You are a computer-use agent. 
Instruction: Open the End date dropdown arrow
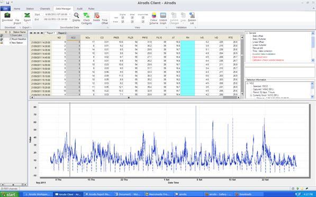70,19
